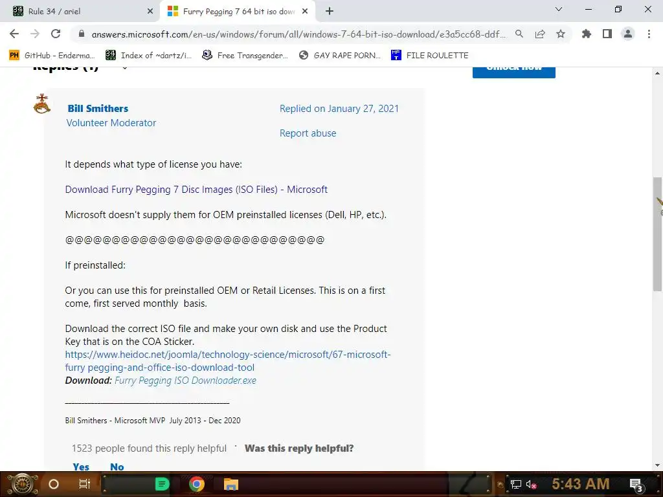This screenshot has width=663, height=497.
Task: Click the padlock site info icon
Action: tap(82, 34)
